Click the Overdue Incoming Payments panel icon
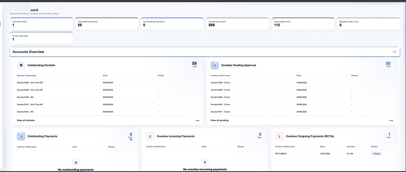The height and width of the screenshot is (172, 406). [x=150, y=136]
